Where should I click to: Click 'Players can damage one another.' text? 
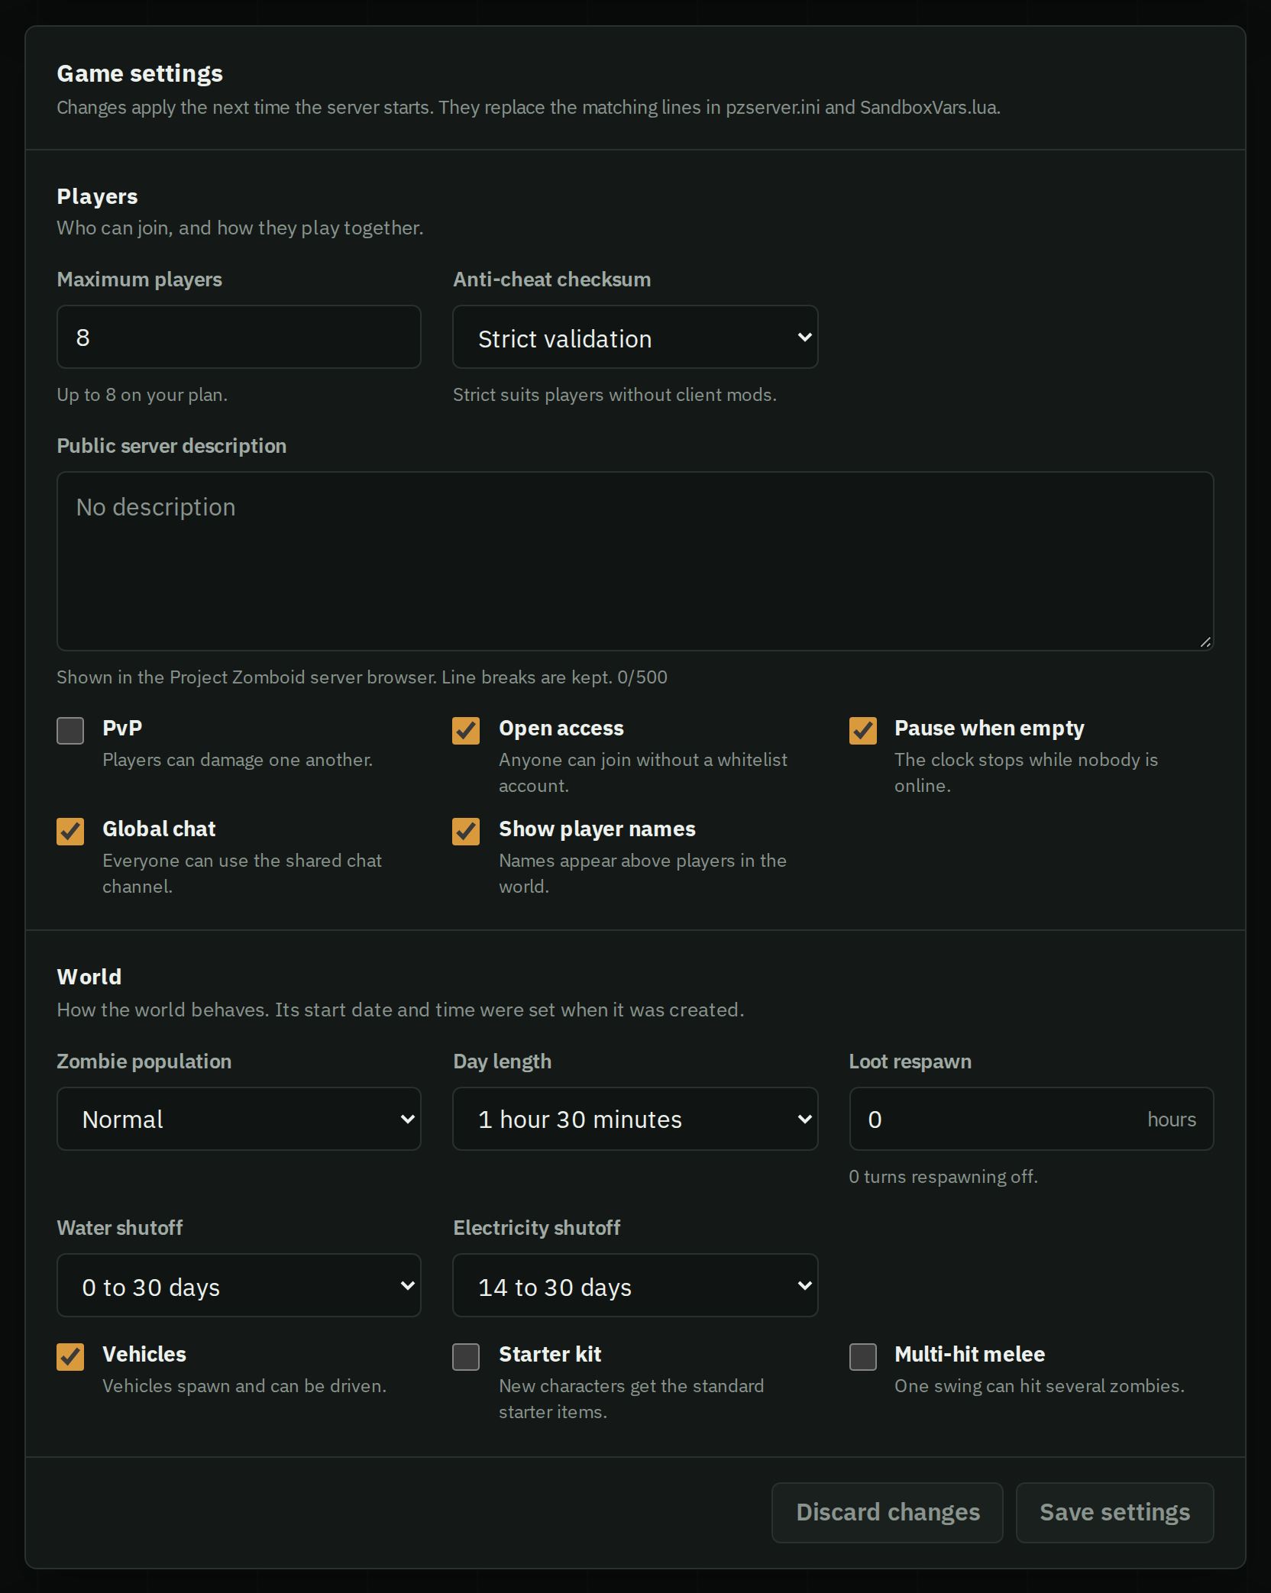tap(238, 760)
